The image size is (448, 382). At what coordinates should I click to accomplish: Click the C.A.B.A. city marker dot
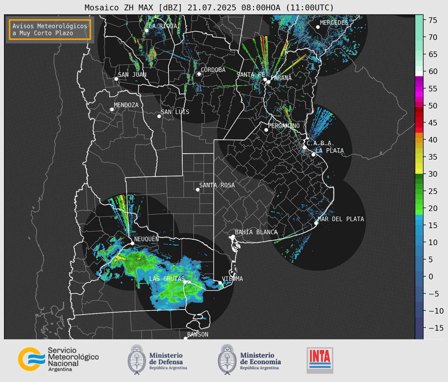[x=305, y=147]
